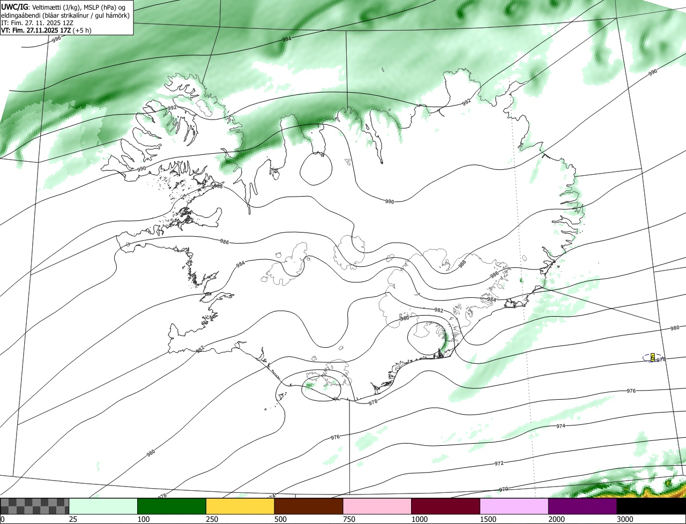The width and height of the screenshot is (686, 524).
Task: Click the 974 isobar label southeast of Iceland
Action: 561,426
